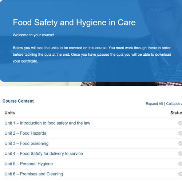Click the Welcome to your course text

pyautogui.click(x=33, y=35)
